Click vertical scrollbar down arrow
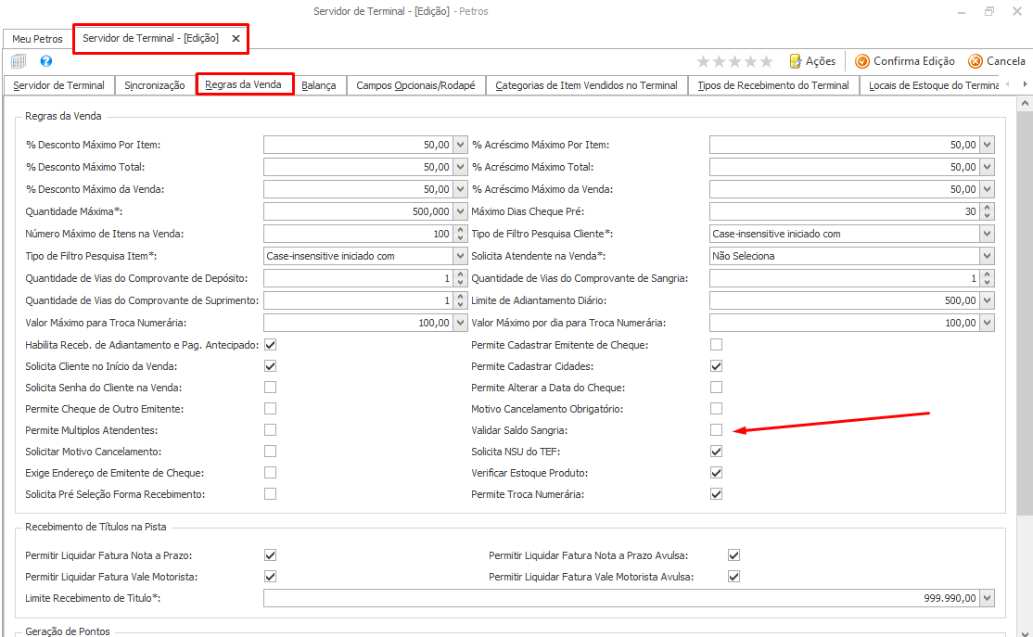Screen dimensions: 1033x637 [1025, 632]
